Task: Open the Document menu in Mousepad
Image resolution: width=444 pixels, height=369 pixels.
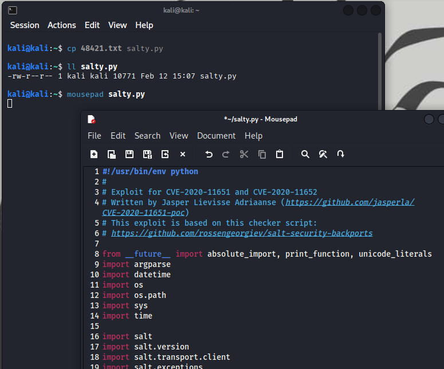Action: tap(216, 136)
